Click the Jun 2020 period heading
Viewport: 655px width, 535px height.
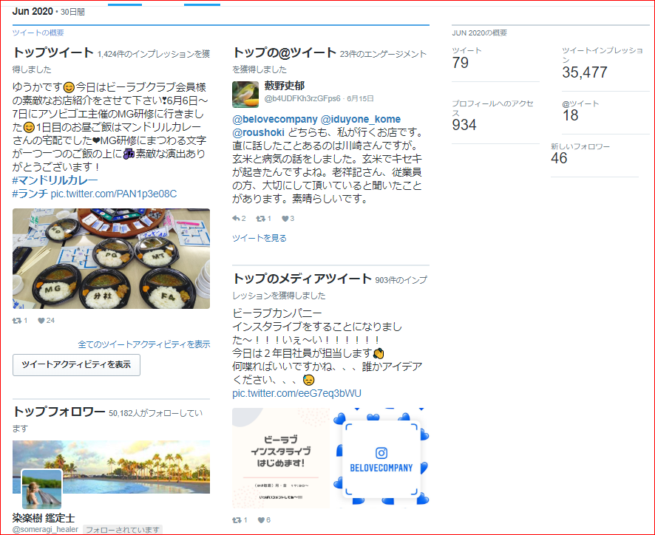pos(33,11)
